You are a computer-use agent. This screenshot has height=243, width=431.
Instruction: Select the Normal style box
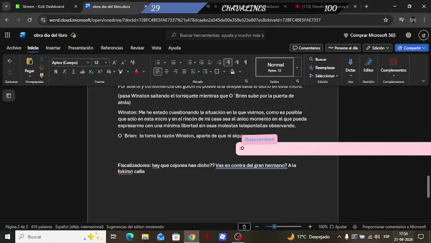pyautogui.click(x=275, y=67)
